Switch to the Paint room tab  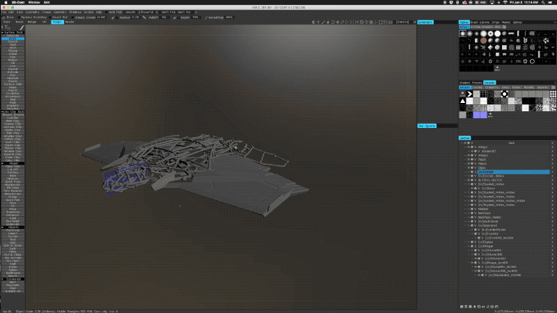7,22
